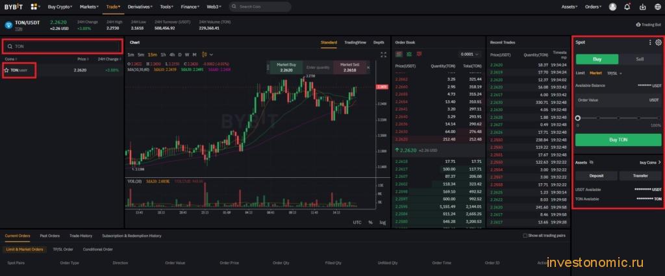Click the Bybit logo
This screenshot has width=665, height=276.
click(x=15, y=6)
